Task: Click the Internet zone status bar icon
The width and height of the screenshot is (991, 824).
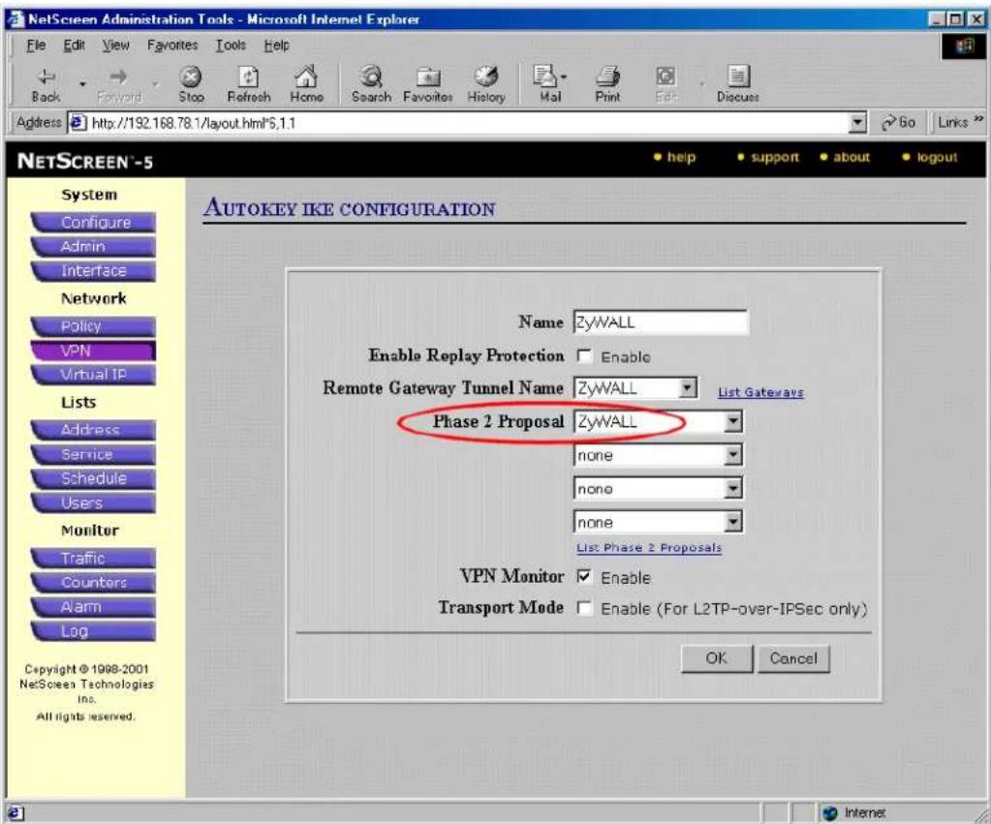Action: [830, 812]
